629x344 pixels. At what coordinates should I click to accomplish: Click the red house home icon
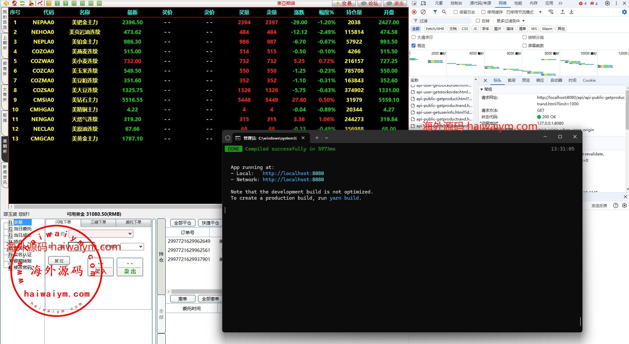15,3
